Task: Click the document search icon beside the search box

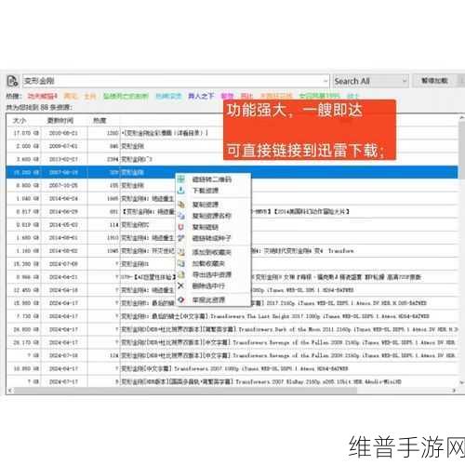Action: pos(12,81)
